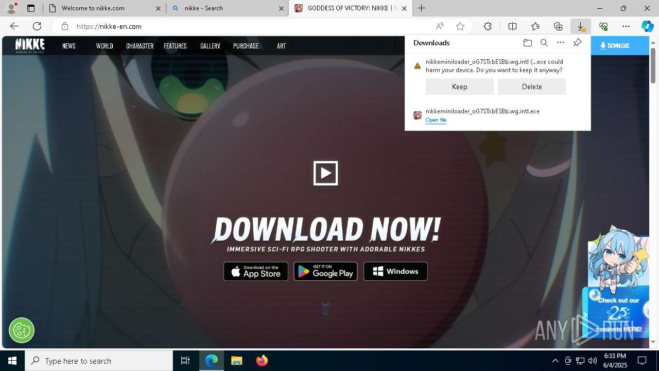Screen dimensions: 659x371
Task: Open Read aloud icon in address bar
Action: coord(440,26)
